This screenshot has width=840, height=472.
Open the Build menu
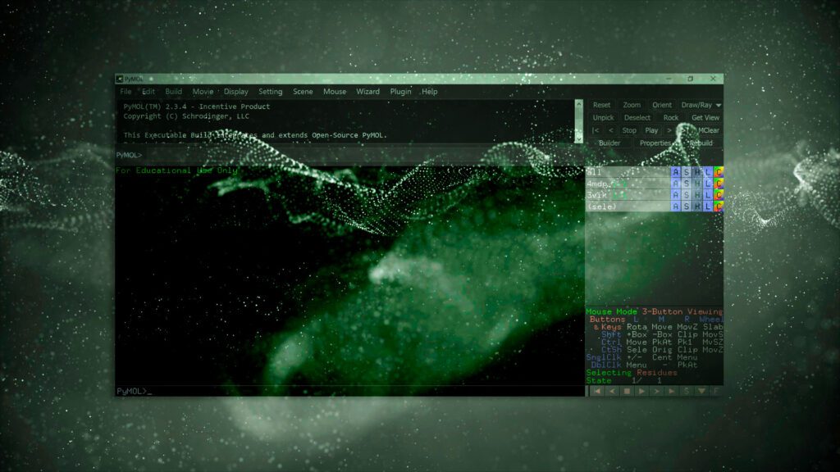click(x=174, y=92)
